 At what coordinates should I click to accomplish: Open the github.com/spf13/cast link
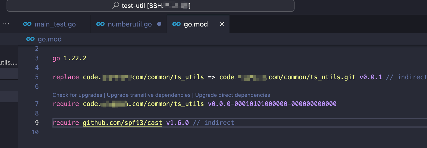click(x=122, y=123)
